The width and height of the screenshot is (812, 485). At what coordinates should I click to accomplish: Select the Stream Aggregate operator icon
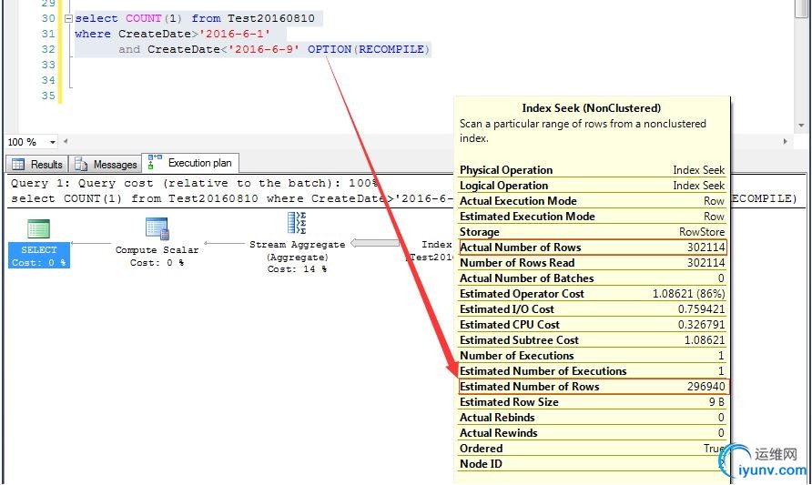tap(297, 223)
